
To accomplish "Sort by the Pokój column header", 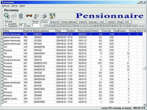I will pos(13,31).
